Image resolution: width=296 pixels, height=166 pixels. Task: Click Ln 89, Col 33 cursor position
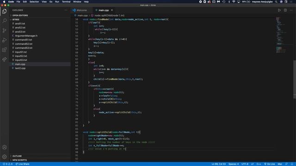pyautogui.click(x=219, y=164)
